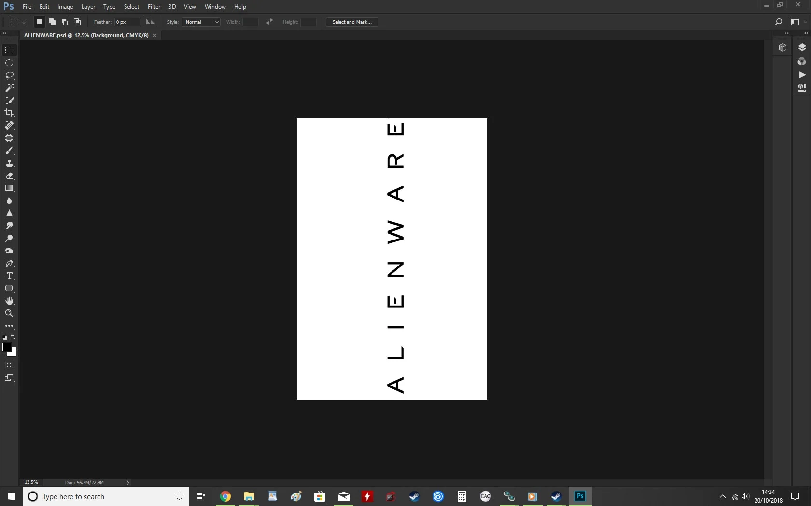This screenshot has height=506, width=811.
Task: Choose Add to selection mode
Action: pos(52,22)
